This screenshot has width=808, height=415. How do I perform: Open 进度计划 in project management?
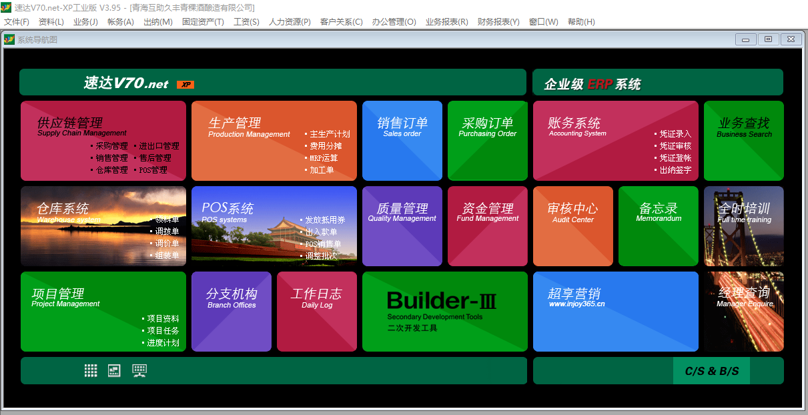click(163, 343)
